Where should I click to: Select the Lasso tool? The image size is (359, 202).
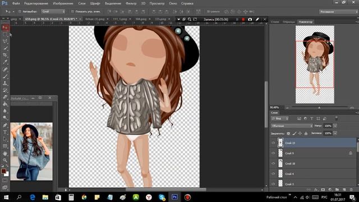5,42
